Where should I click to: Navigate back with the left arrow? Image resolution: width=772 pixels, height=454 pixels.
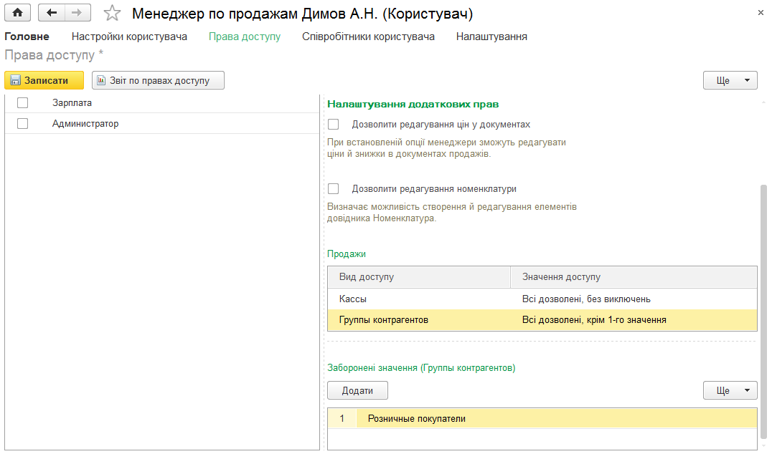51,13
